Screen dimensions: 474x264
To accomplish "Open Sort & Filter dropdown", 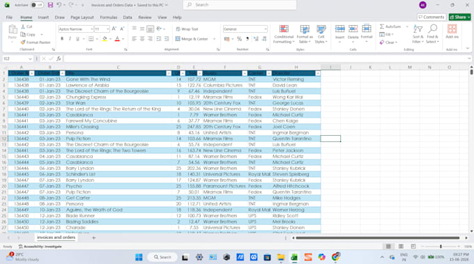I will point(418,34).
